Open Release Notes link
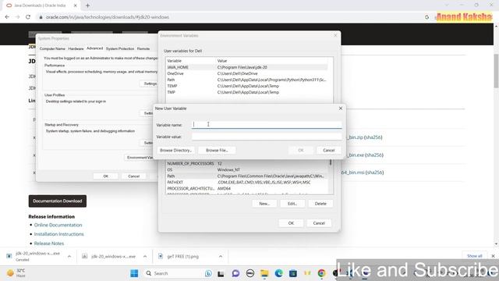Screen dimensions: 499x281 (49, 244)
